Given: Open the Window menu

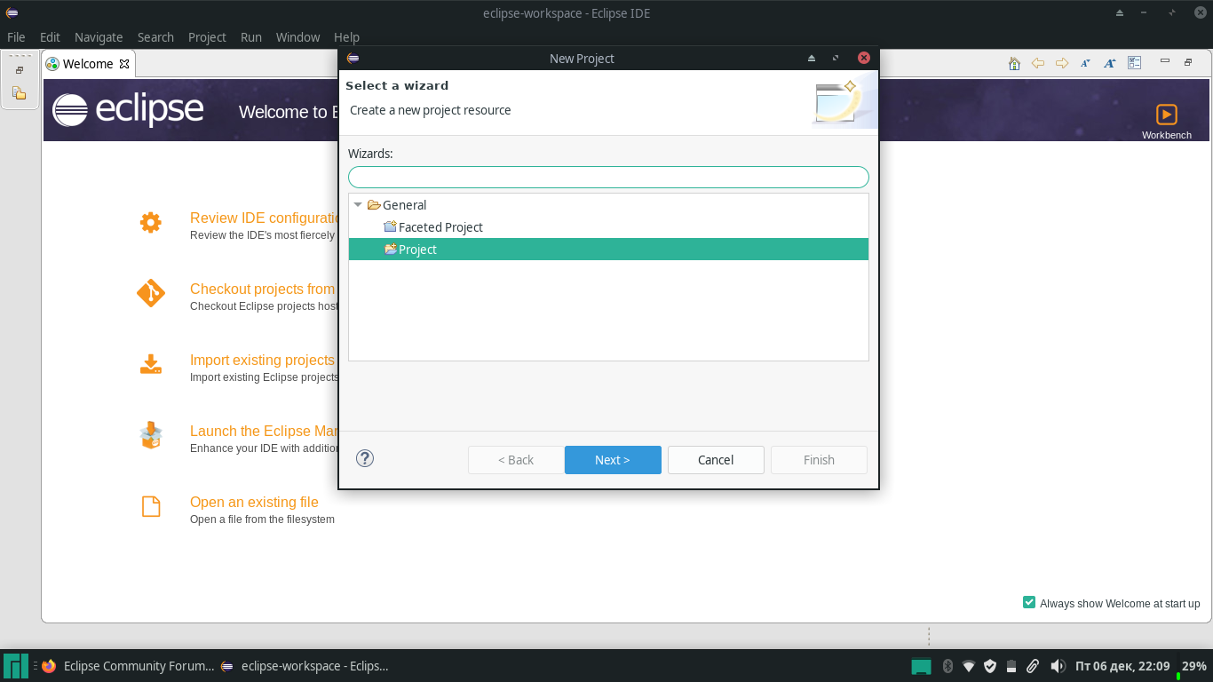Looking at the screenshot, I should pos(297,37).
